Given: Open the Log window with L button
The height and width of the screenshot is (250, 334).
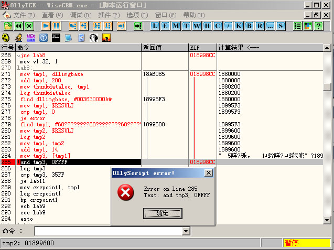Looking at the screenshot, I should [155, 26].
